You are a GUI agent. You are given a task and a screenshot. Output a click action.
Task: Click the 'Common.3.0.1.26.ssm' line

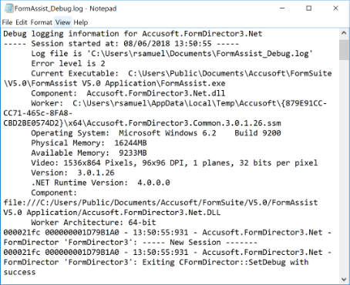pos(142,123)
